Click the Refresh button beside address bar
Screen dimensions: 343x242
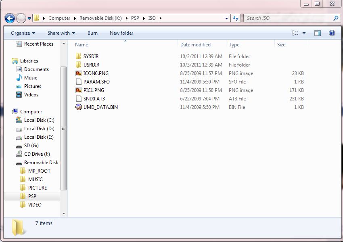236,19
